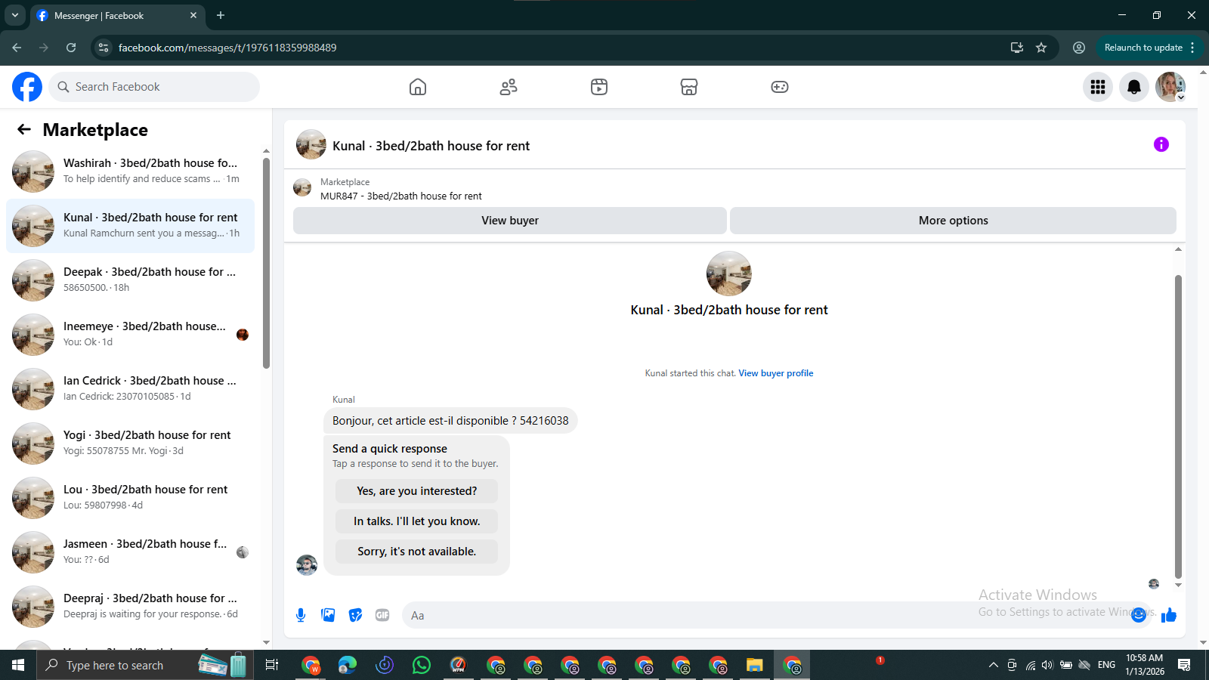Click in the Search Facebook field
Image resolution: width=1209 pixels, height=680 pixels.
154,87
